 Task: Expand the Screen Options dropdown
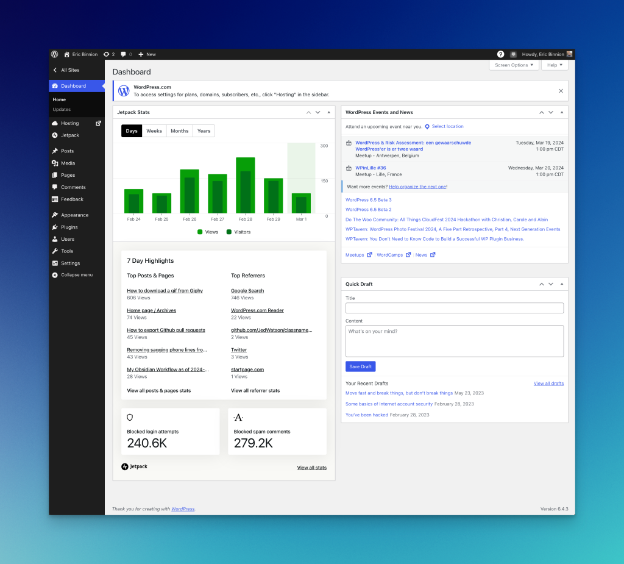514,65
